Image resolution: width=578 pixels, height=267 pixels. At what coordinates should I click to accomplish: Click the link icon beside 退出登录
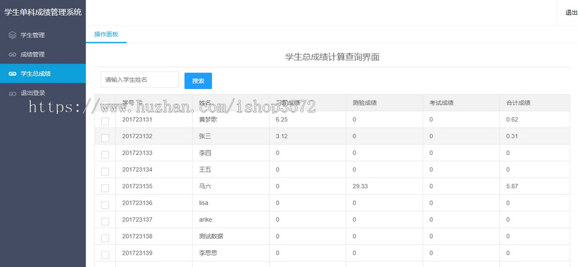point(13,93)
